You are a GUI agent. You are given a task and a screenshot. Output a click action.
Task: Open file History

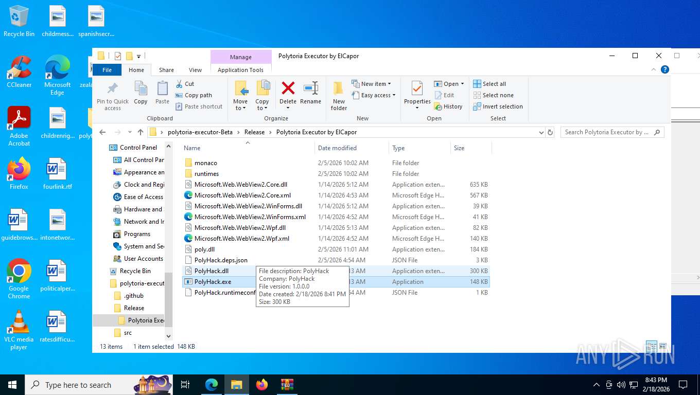tap(448, 106)
